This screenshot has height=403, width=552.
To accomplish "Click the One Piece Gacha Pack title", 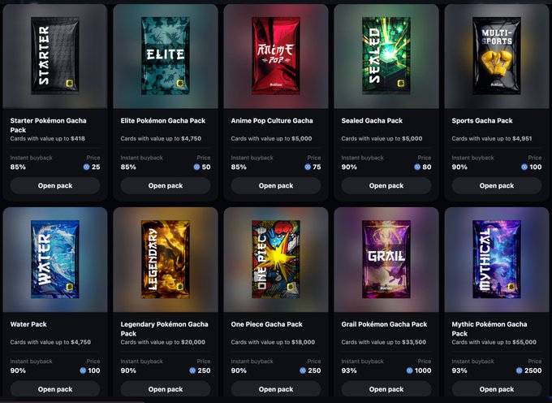I will 267,324.
